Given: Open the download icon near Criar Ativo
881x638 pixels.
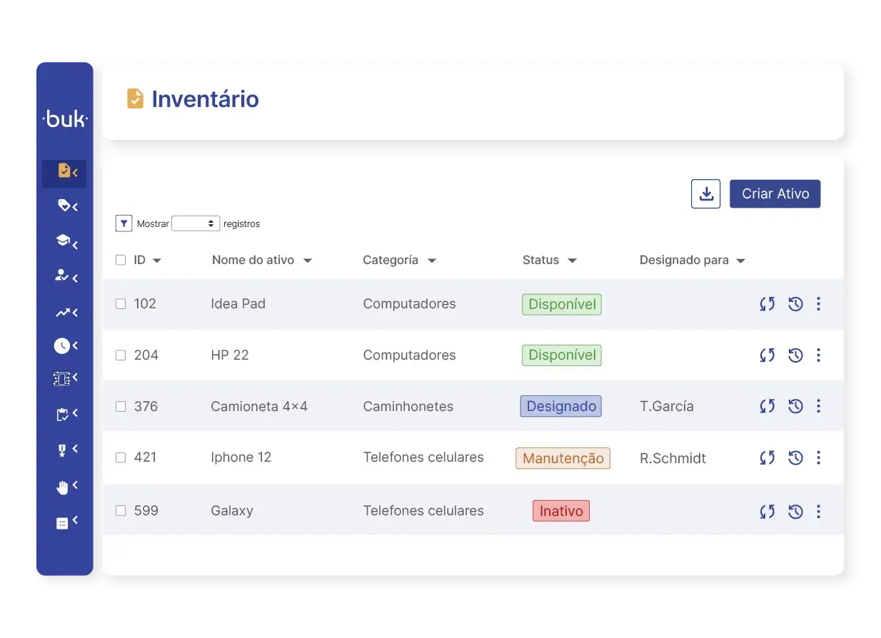Looking at the screenshot, I should (x=705, y=193).
